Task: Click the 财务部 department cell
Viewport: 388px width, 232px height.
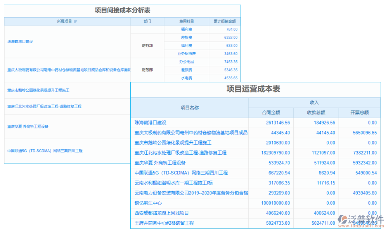Action: pos(147,45)
